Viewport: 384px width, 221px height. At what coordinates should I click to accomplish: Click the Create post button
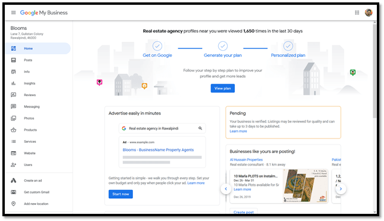point(243,211)
